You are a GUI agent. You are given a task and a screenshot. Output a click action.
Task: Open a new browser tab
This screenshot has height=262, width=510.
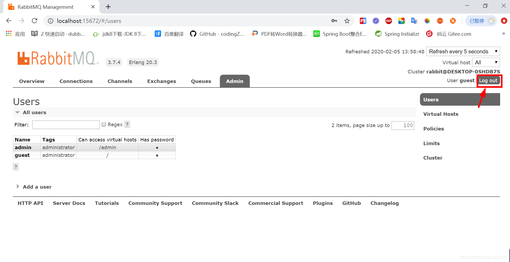tap(108, 7)
